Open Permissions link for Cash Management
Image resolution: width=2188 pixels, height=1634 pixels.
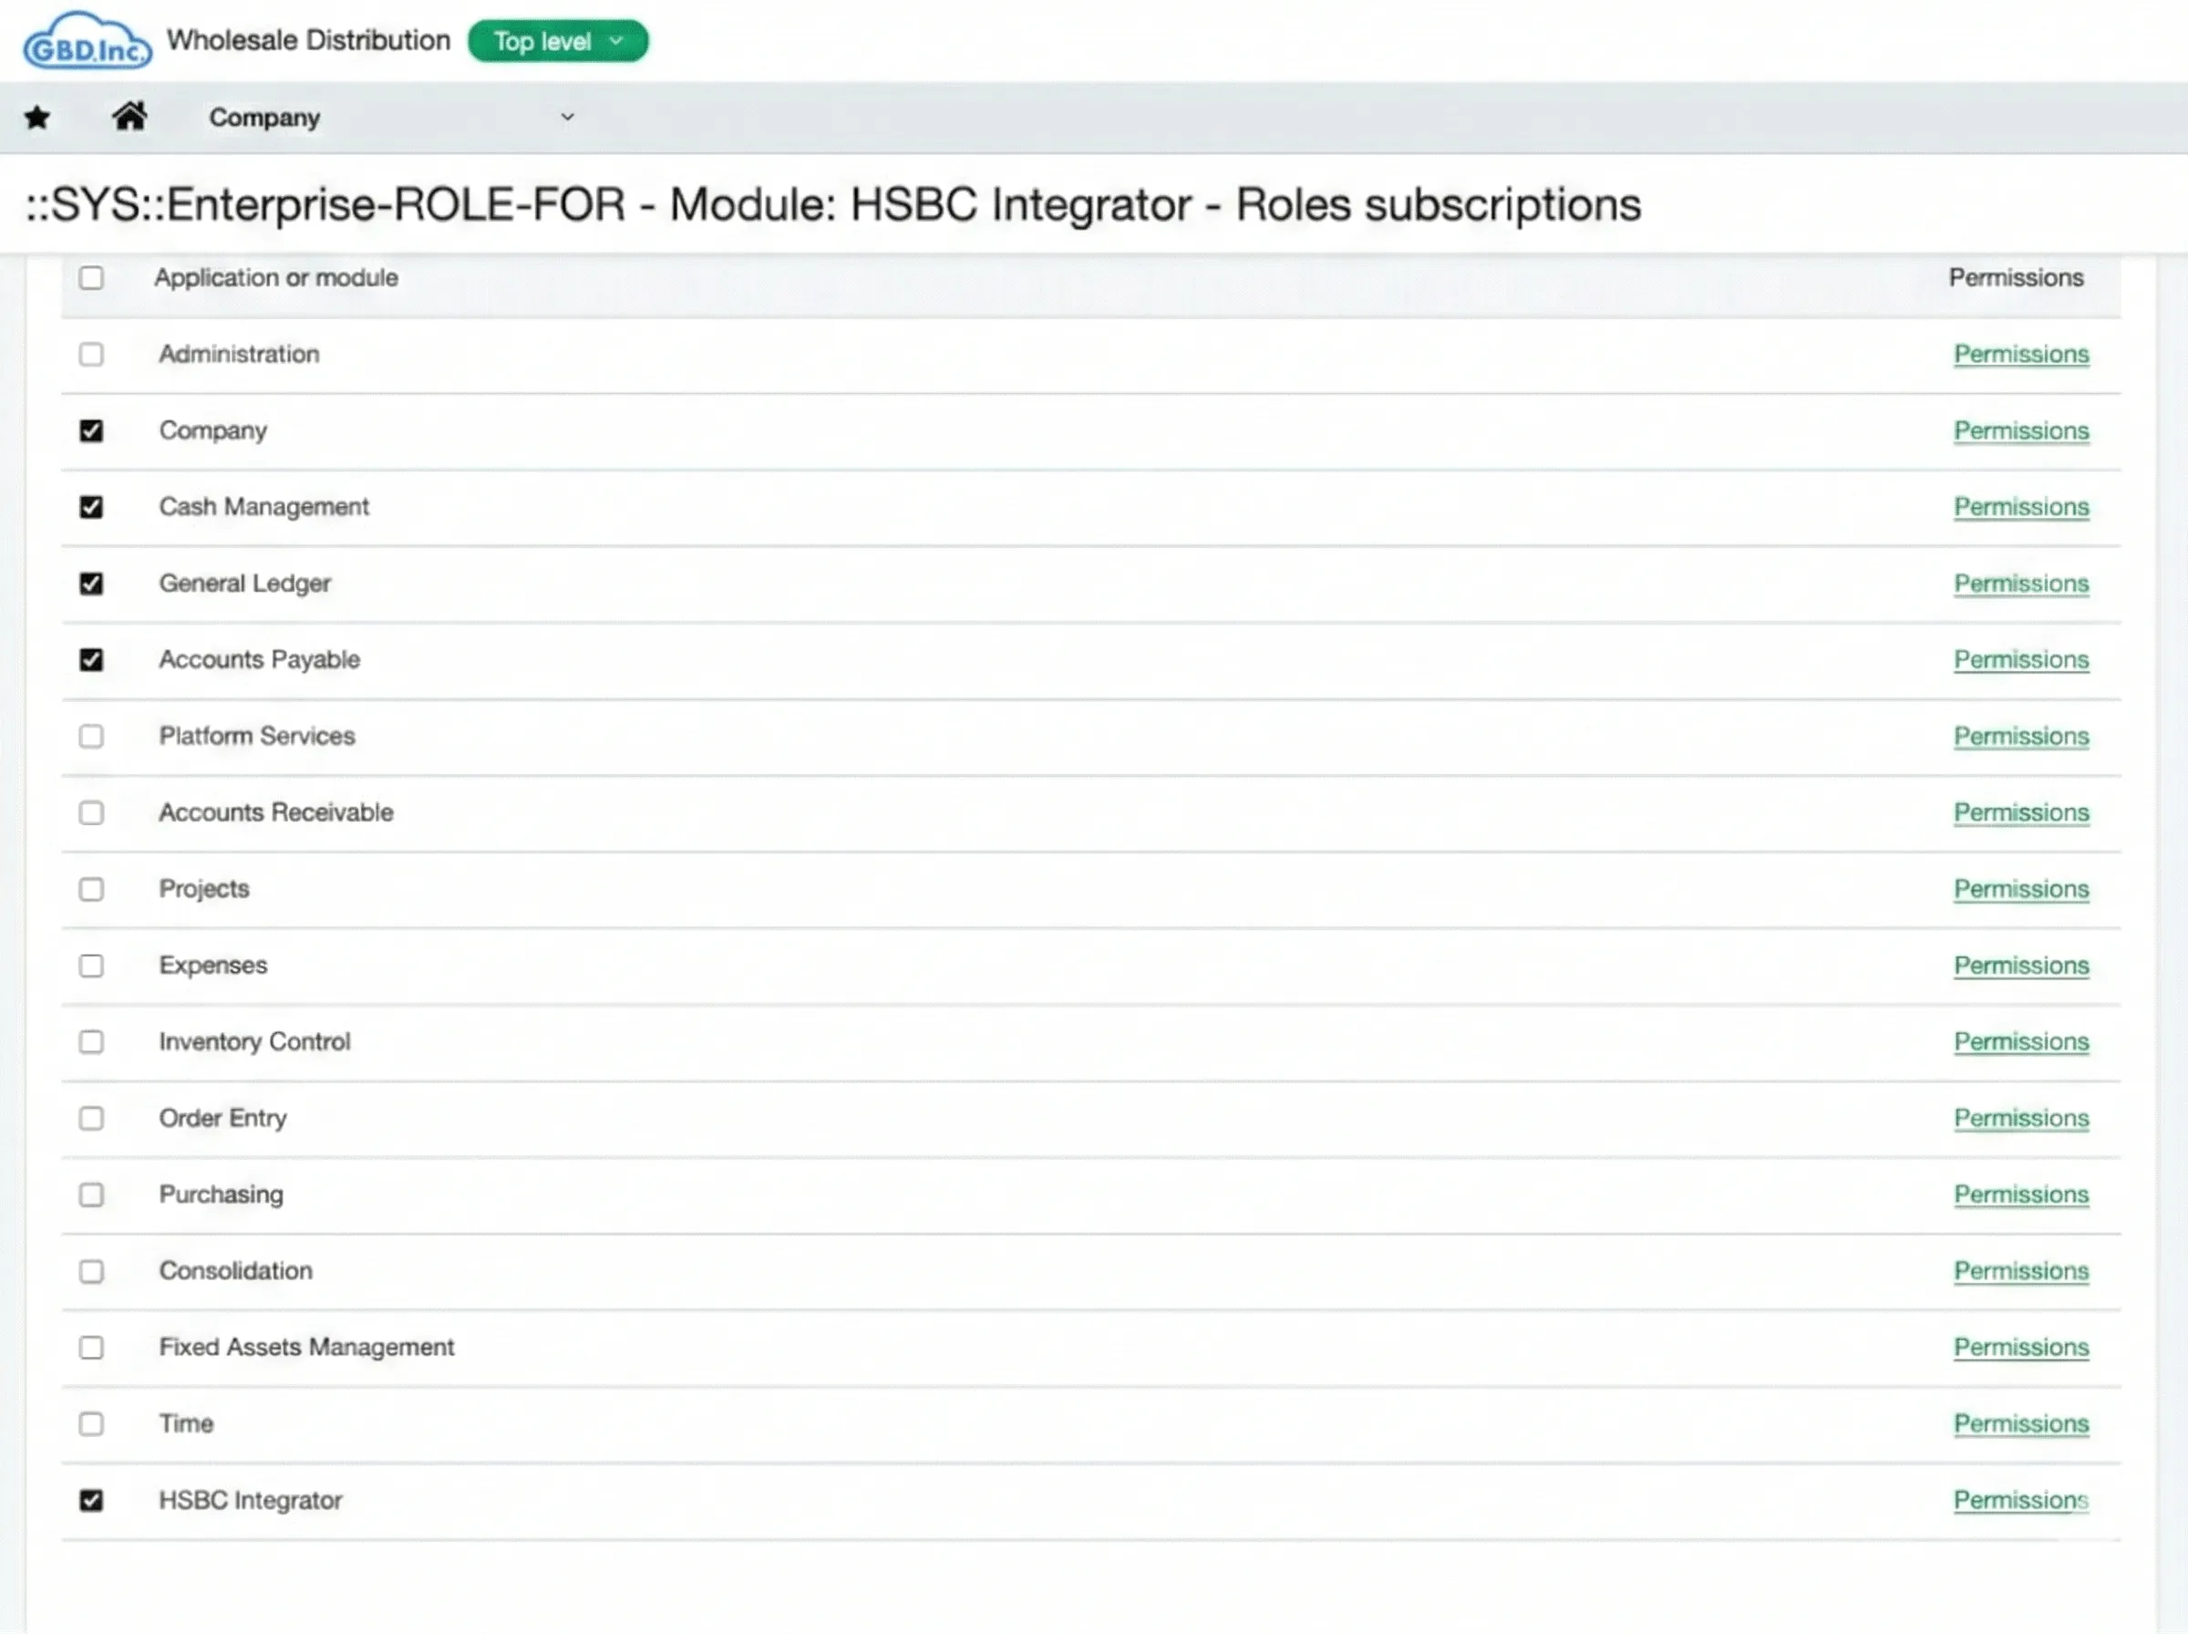point(2021,507)
